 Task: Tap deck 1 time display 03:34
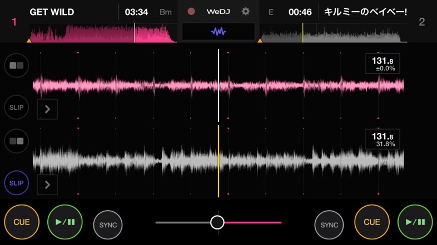[136, 12]
